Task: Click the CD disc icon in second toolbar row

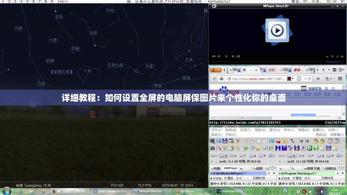Action: point(253,148)
